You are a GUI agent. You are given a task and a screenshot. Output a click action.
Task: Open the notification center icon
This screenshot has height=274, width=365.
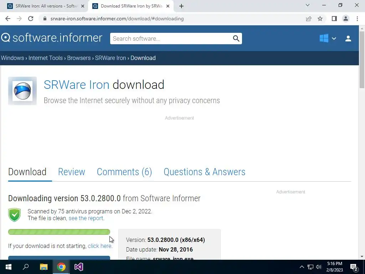pyautogui.click(x=354, y=267)
